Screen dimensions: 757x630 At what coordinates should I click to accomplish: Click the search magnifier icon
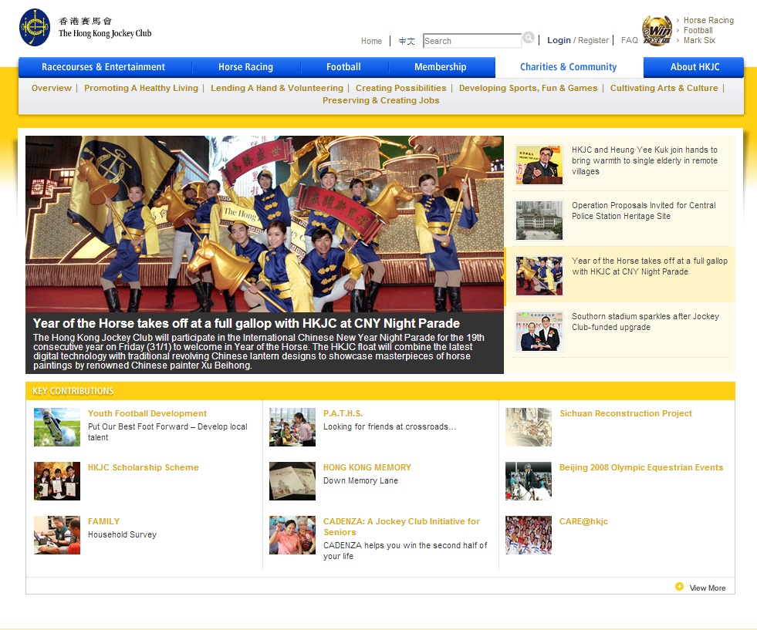tap(529, 38)
